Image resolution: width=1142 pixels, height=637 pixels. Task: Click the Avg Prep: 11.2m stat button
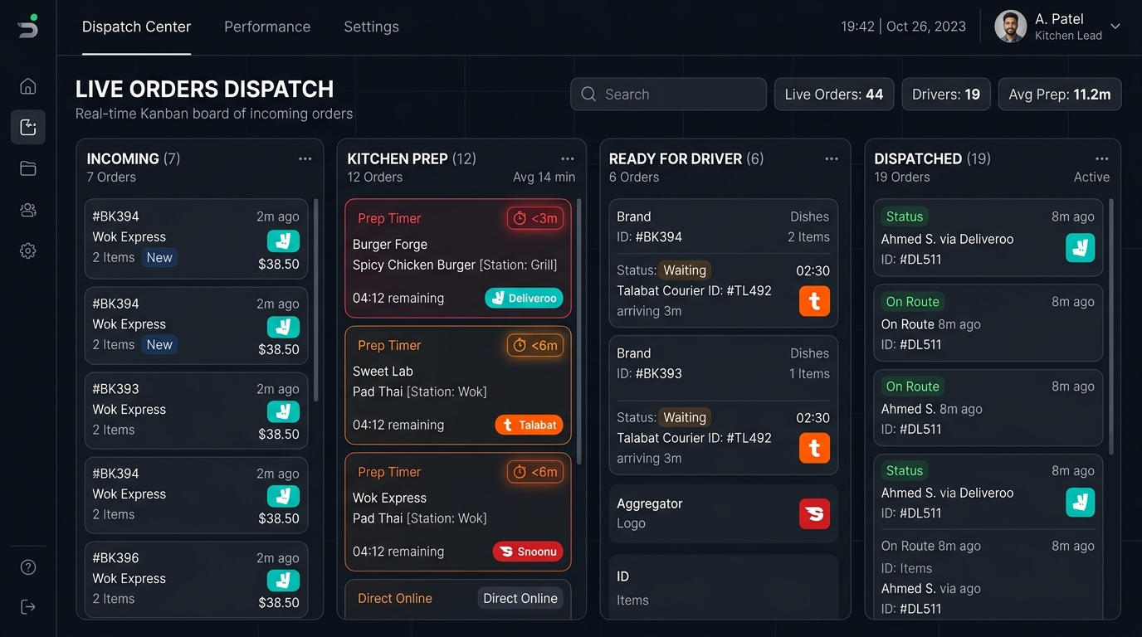coord(1060,95)
